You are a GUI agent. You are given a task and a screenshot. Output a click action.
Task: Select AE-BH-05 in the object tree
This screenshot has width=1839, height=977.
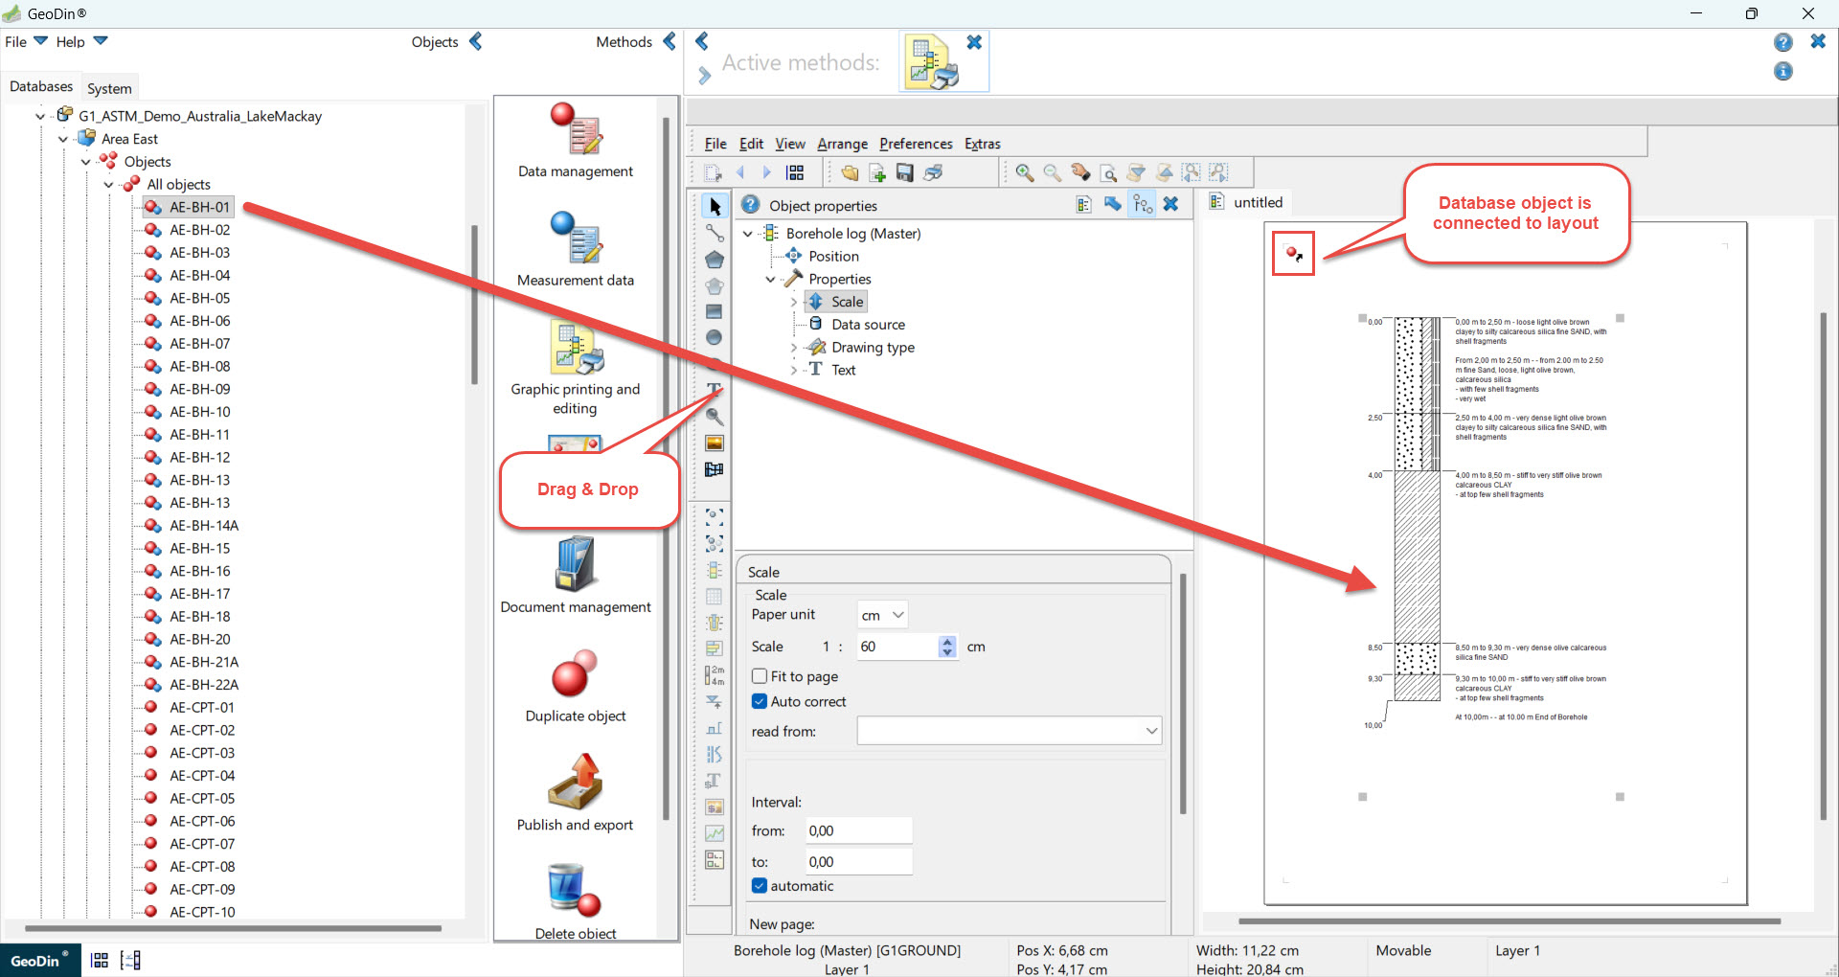199,298
